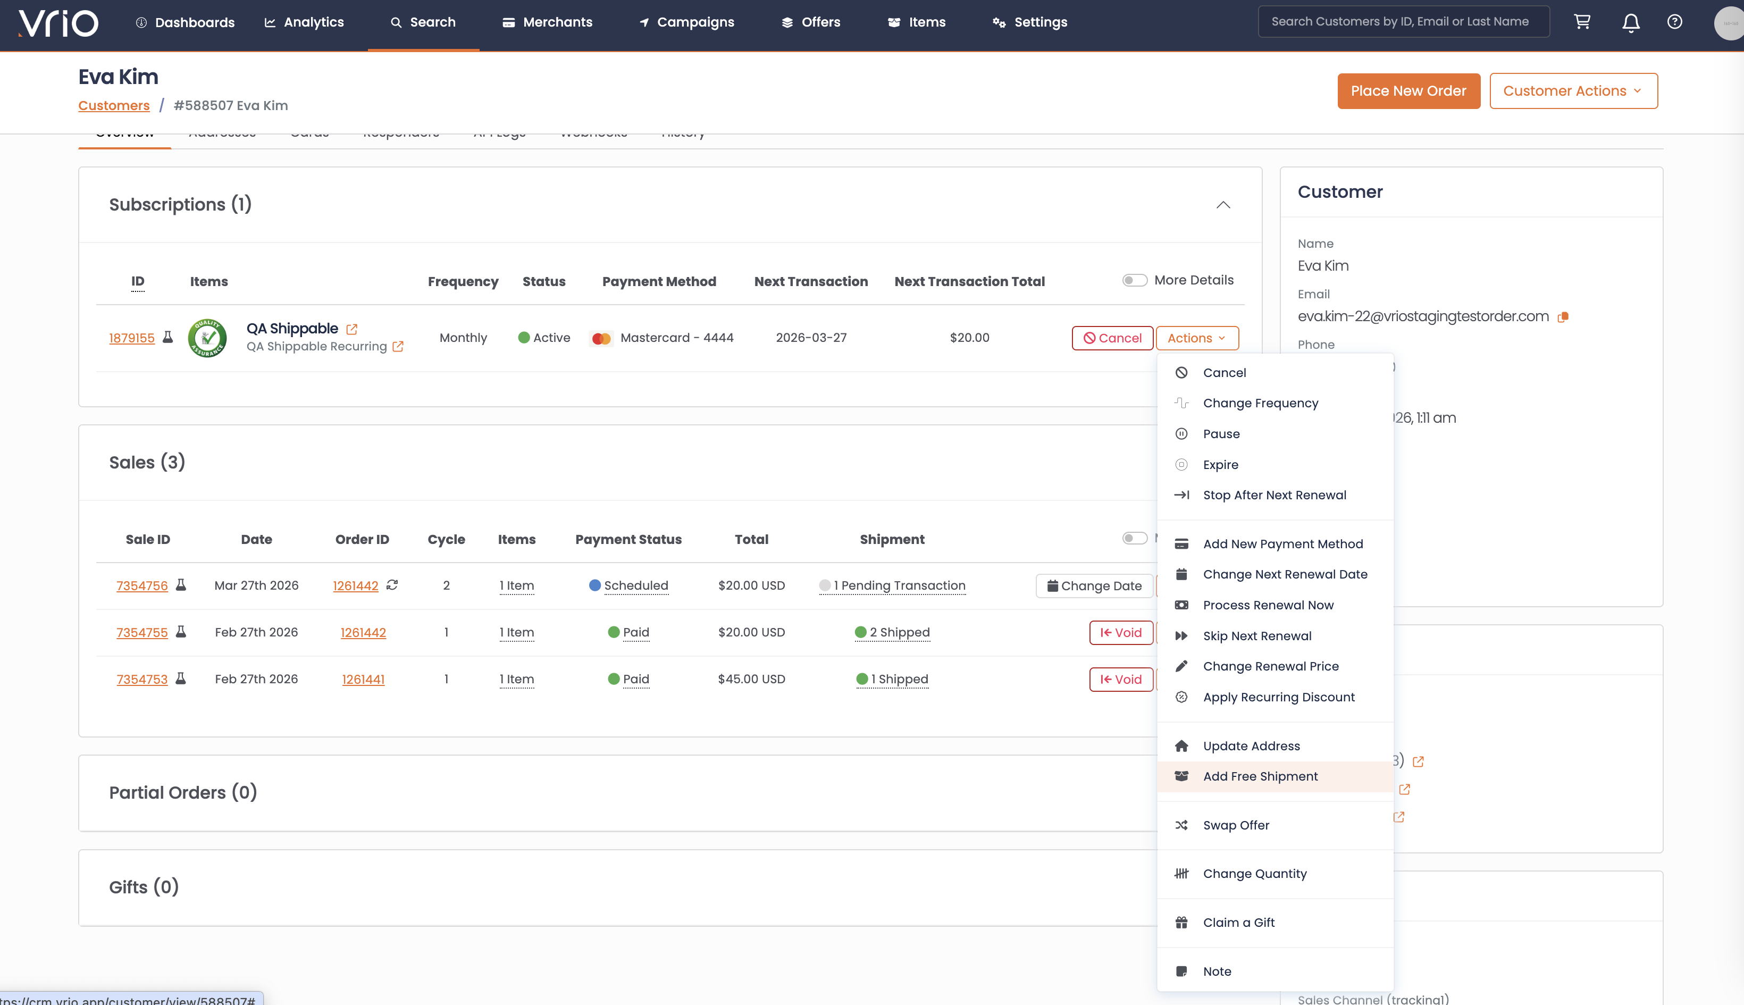The image size is (1744, 1005).
Task: Select Add Free Shipment menu option
Action: (1260, 776)
